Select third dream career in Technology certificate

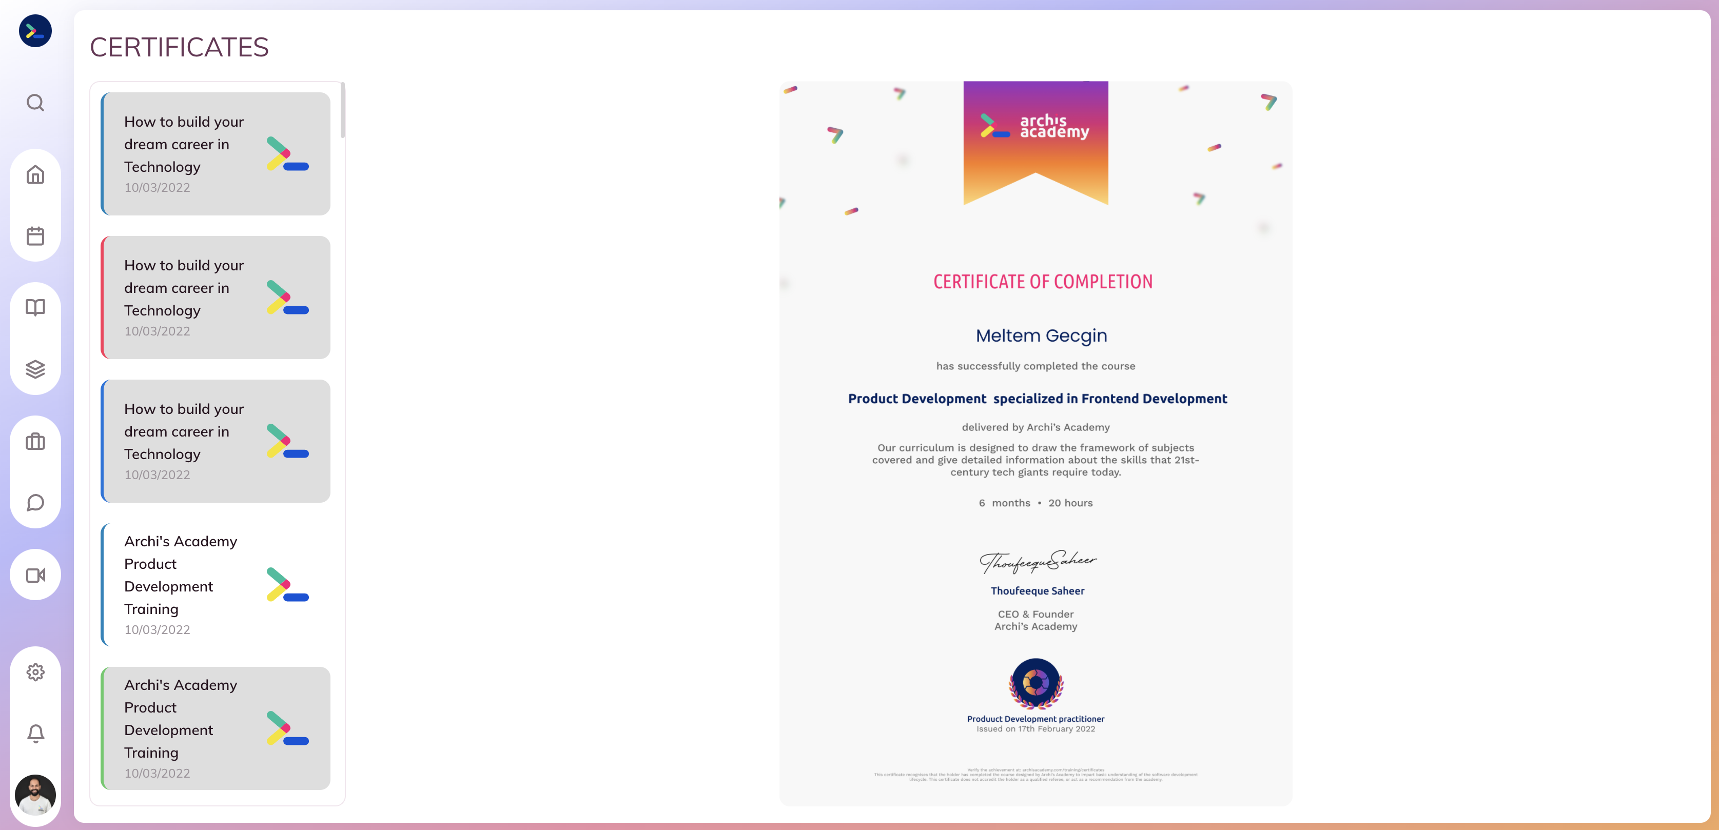216,441
